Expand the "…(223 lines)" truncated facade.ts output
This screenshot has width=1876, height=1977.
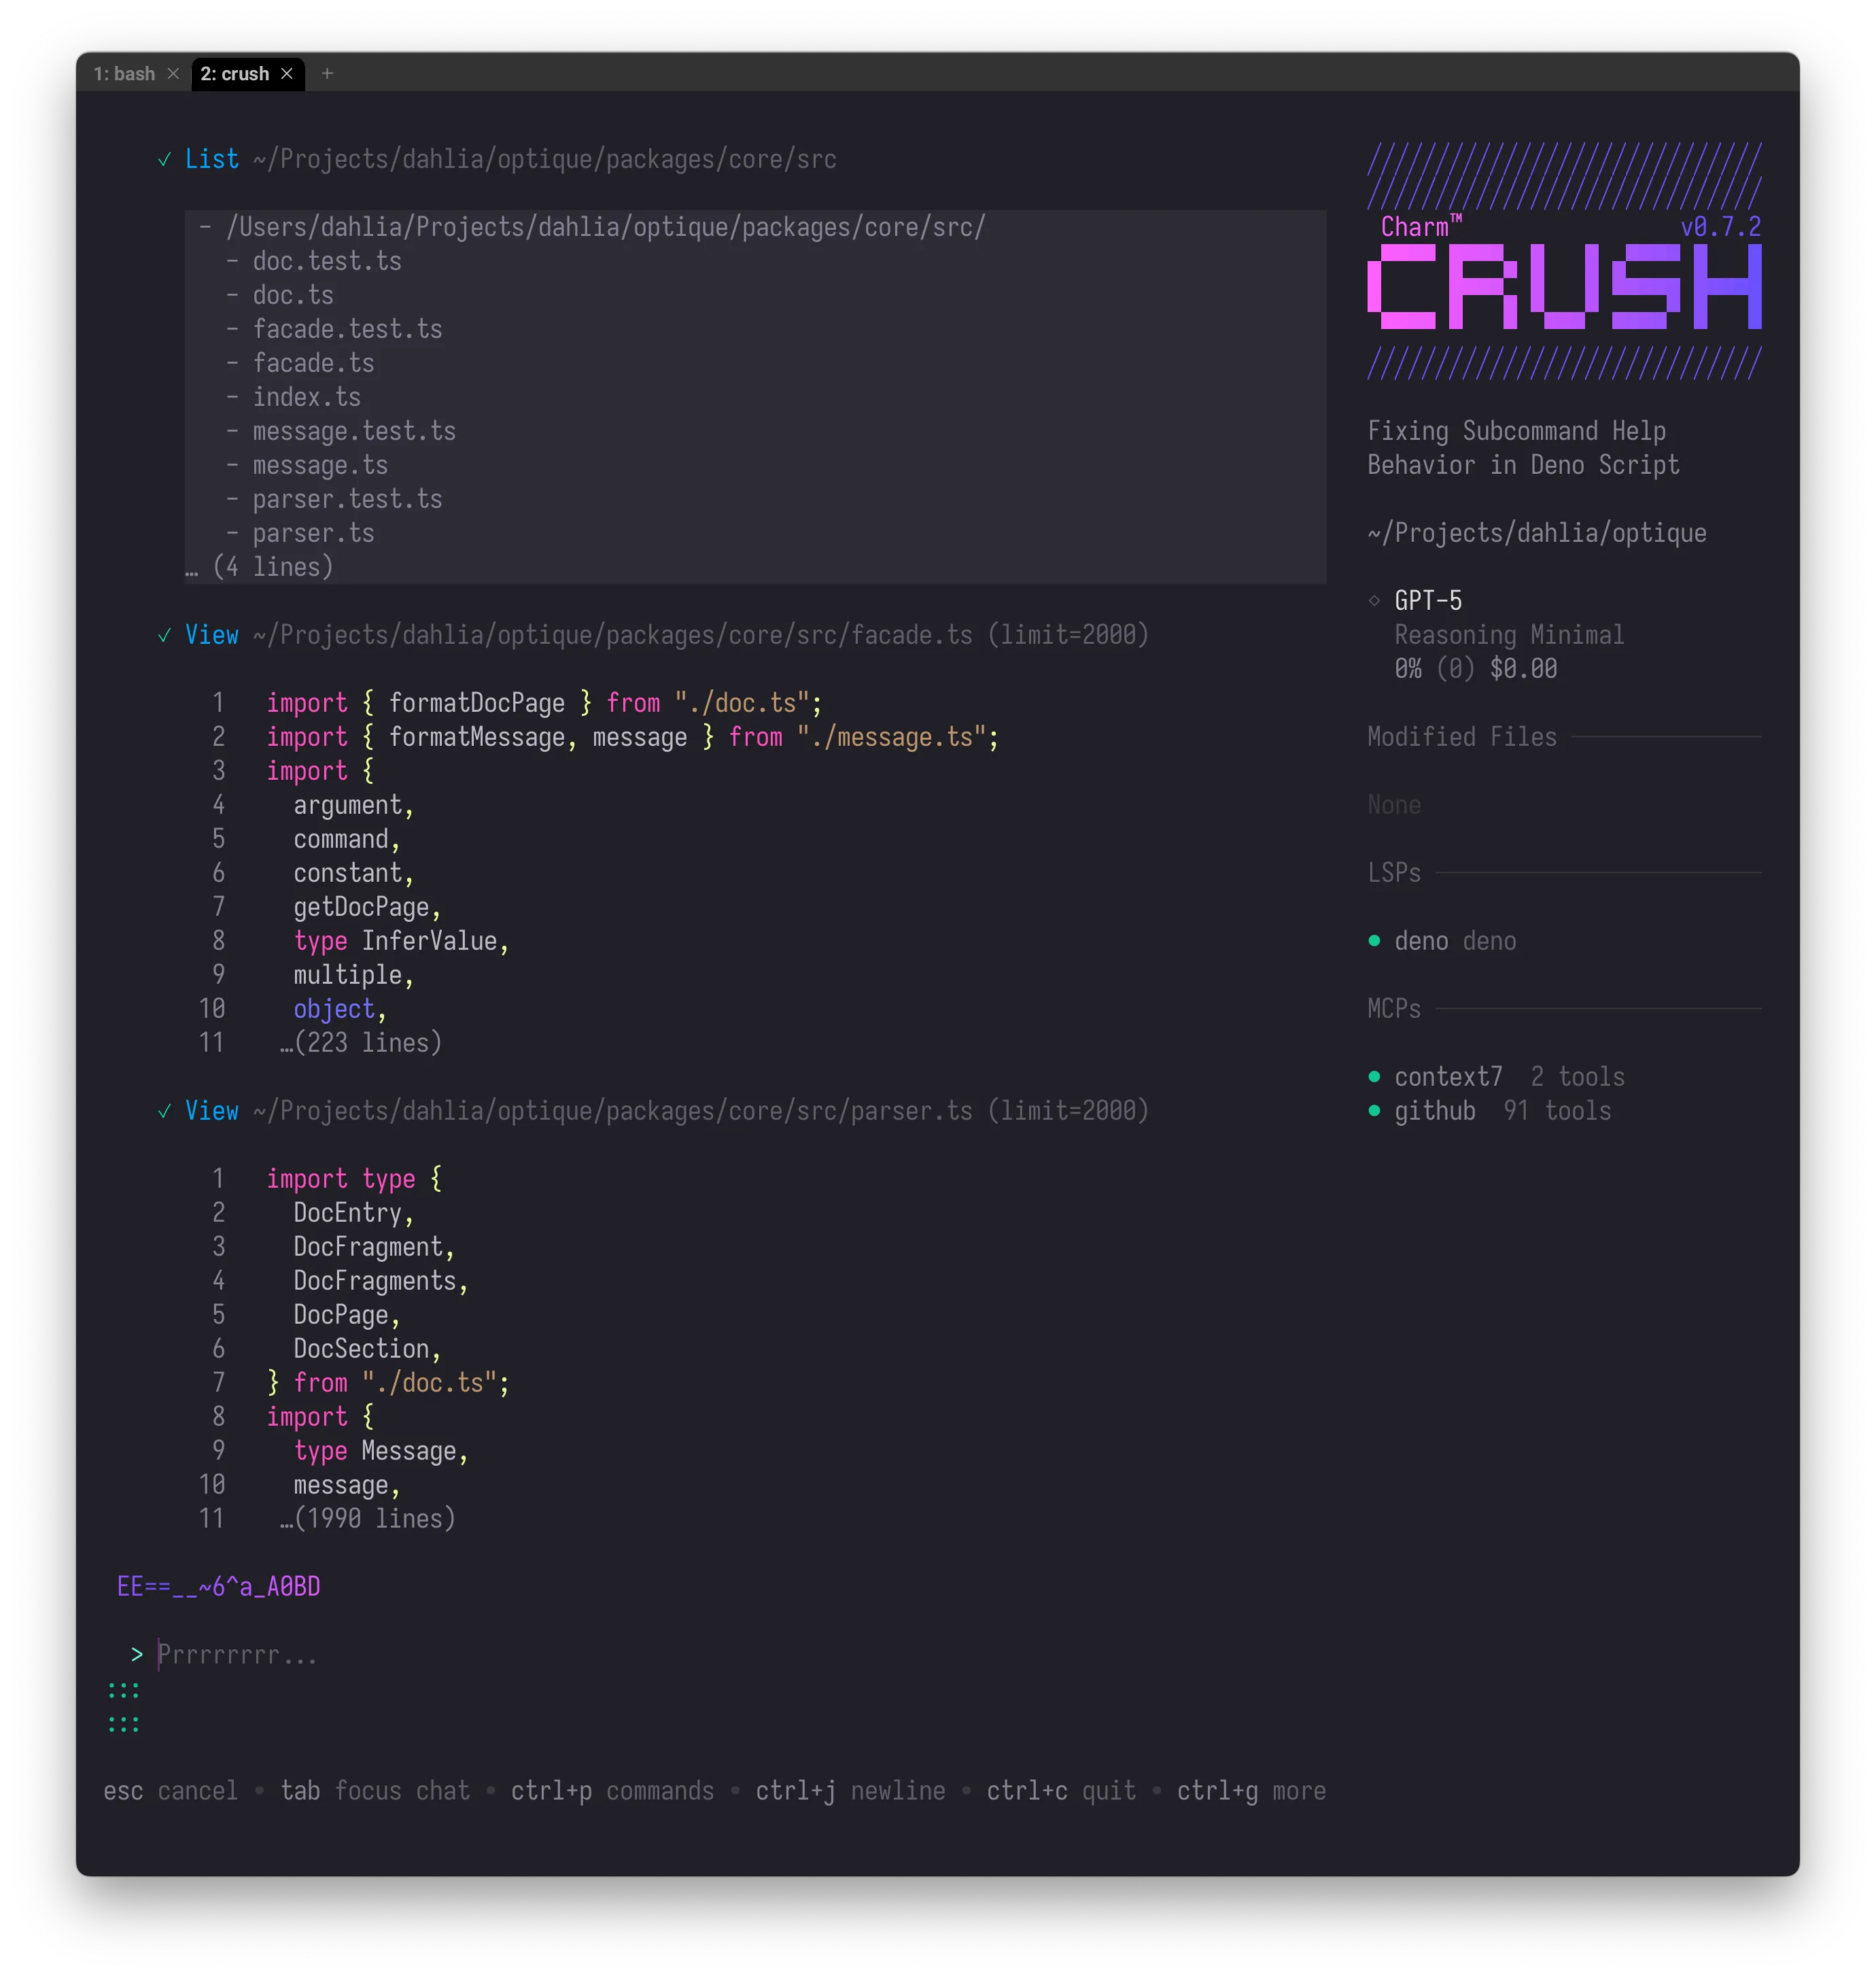coord(361,1044)
